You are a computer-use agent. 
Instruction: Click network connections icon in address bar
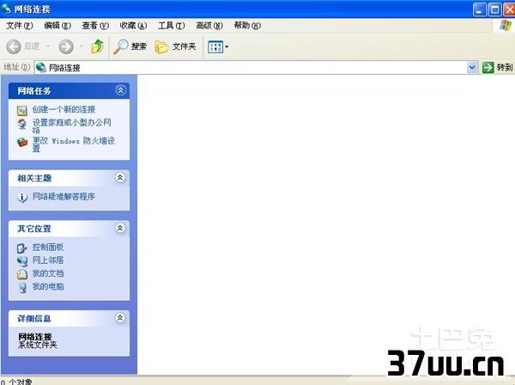41,67
